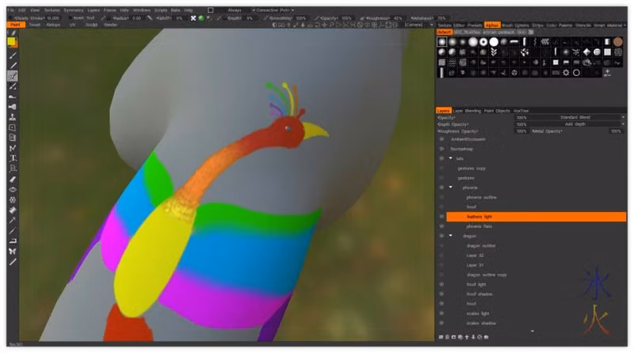Toggle visibility of phoenix flats layer

click(x=441, y=226)
